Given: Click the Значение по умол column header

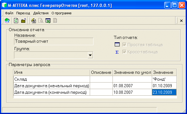Looking at the screenshot, I should coord(132,72).
